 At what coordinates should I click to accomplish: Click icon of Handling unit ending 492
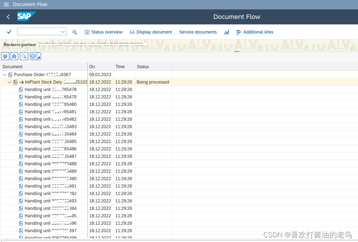pyautogui.click(x=21, y=193)
